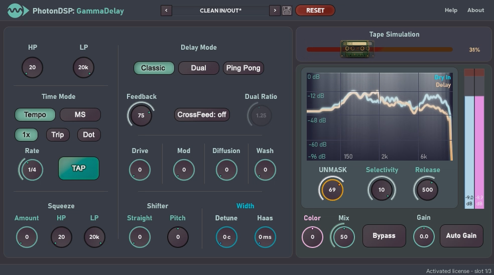Toggle the CrossFeed: off button

(x=202, y=114)
